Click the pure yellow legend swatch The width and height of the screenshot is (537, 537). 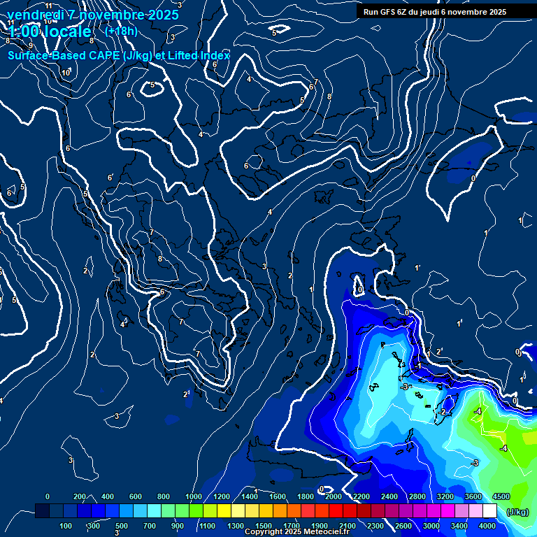pyautogui.click(x=224, y=510)
